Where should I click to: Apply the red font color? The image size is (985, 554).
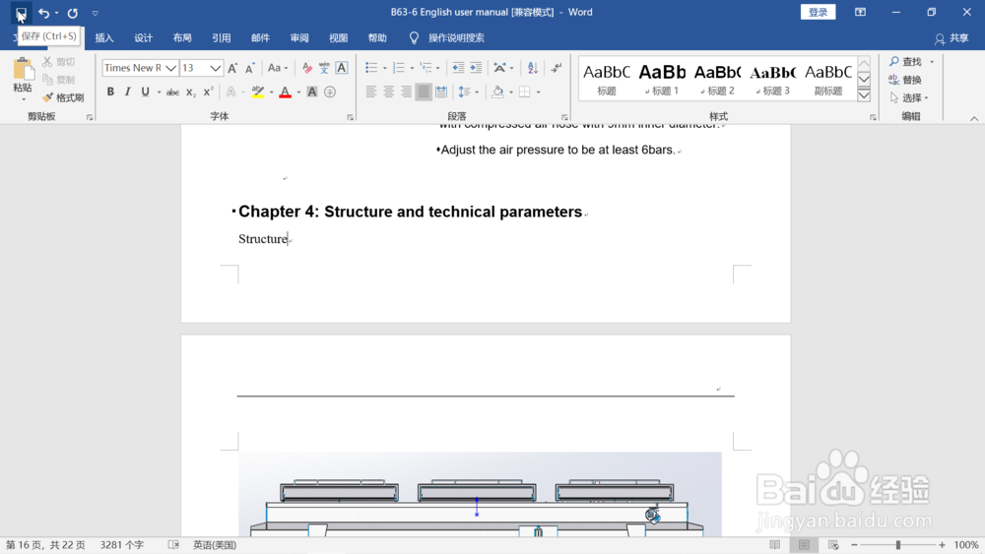tap(286, 92)
